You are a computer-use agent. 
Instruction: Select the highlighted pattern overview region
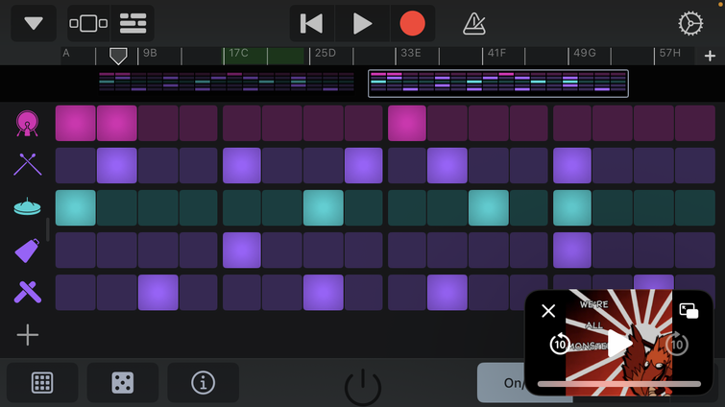coord(498,84)
